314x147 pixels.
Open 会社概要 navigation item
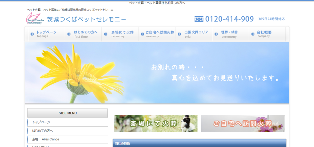267,34
